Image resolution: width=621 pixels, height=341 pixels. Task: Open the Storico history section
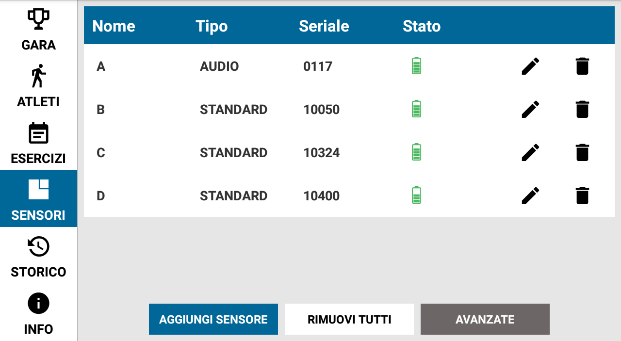(38, 256)
